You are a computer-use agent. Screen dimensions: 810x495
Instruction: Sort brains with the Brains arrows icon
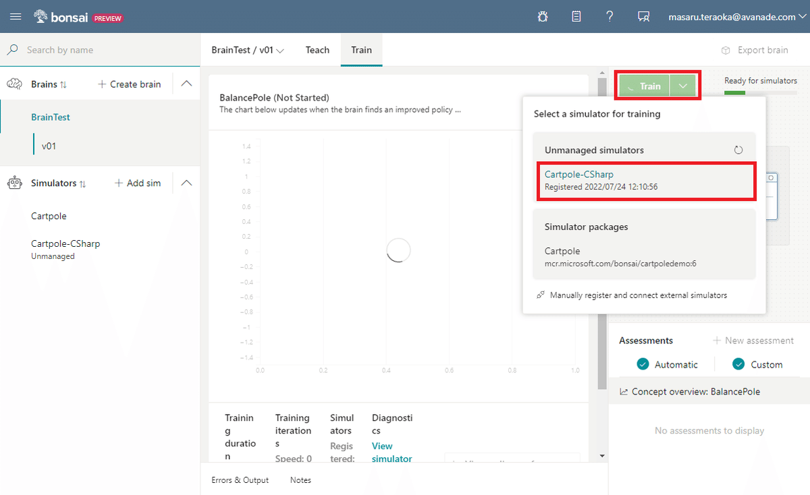(63, 84)
